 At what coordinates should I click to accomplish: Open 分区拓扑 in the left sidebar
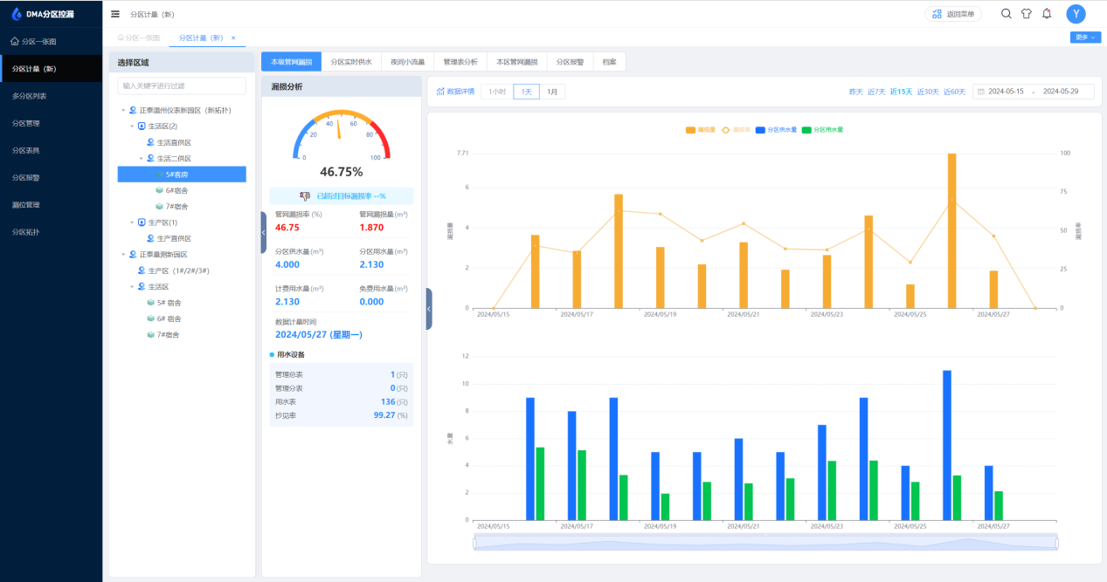(x=51, y=232)
